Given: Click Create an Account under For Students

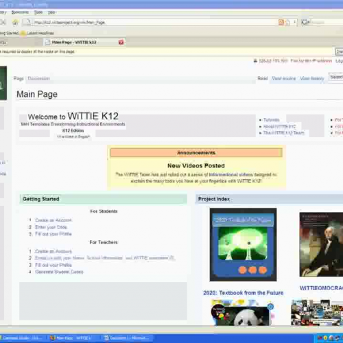Looking at the screenshot, I should pos(54,220).
